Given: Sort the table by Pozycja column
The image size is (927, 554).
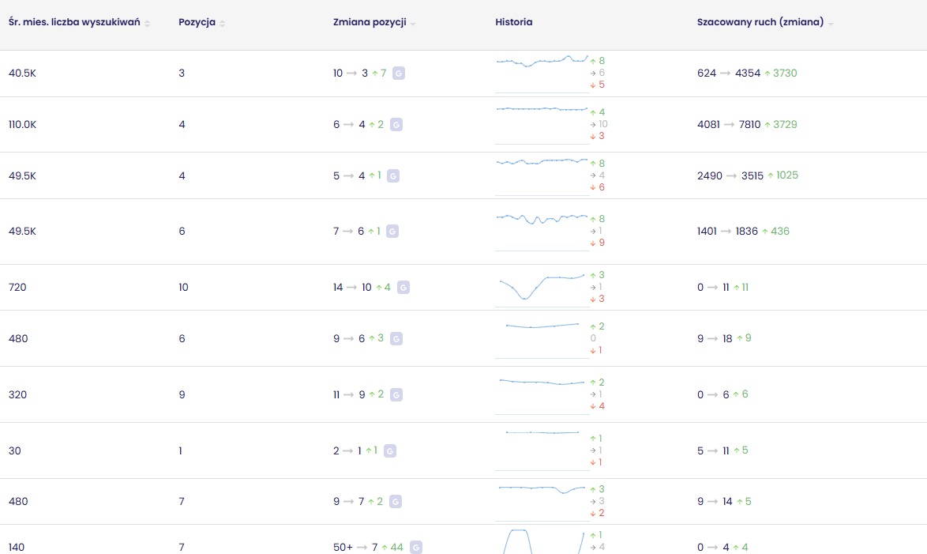Looking at the screenshot, I should click(222, 23).
